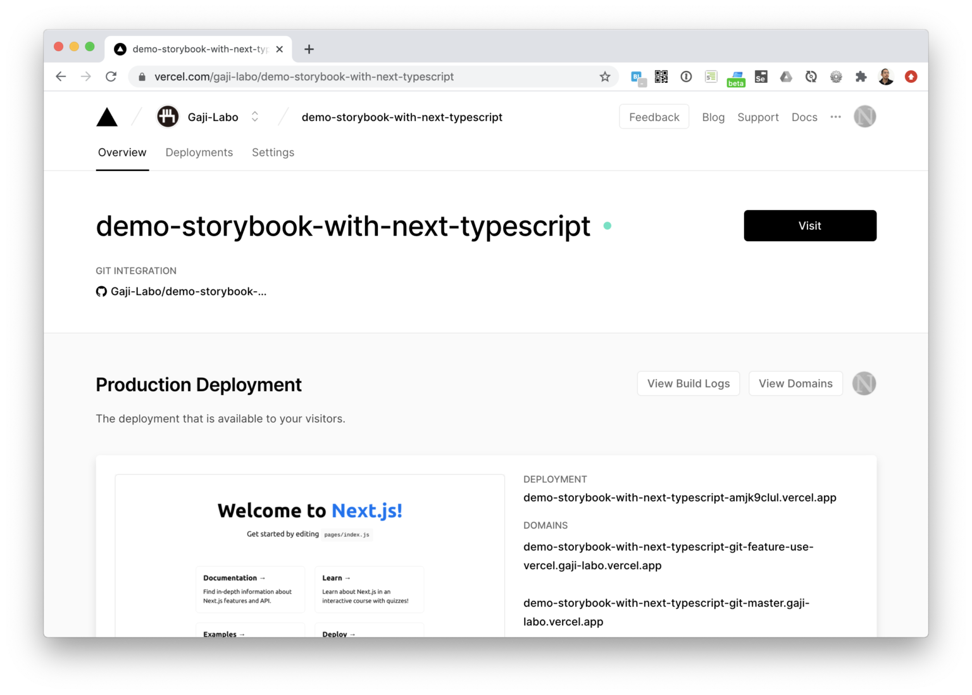The image size is (972, 695).
Task: Open the QR code generator extension
Action: (x=661, y=76)
